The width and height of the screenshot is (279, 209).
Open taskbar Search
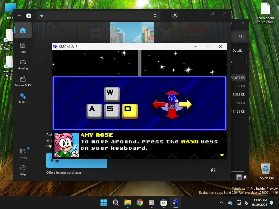click(x=116, y=202)
